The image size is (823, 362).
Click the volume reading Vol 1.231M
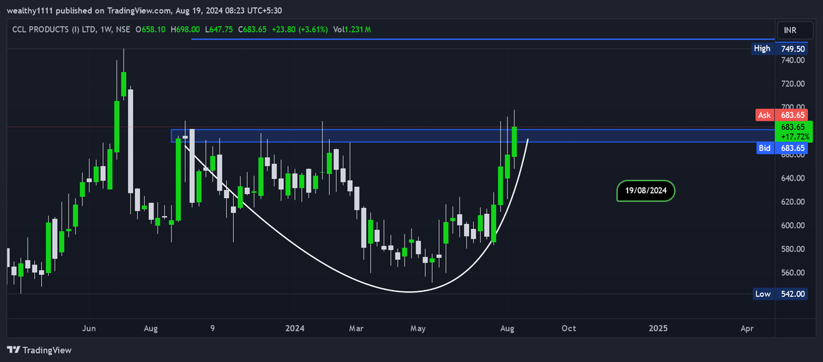[x=352, y=29]
